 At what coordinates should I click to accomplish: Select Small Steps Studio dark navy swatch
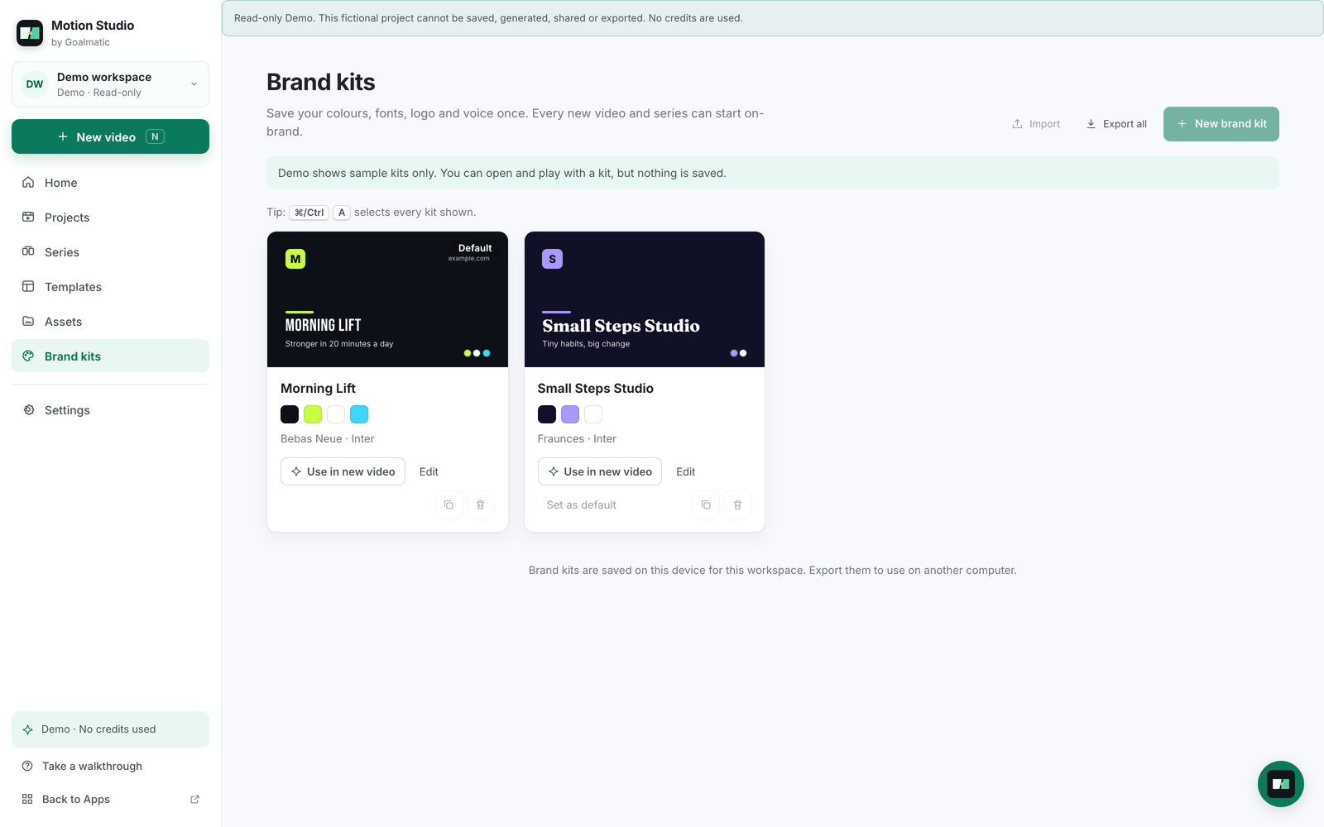point(547,414)
